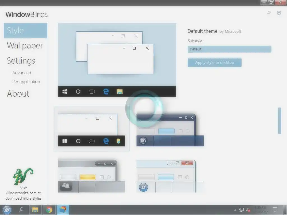Select the Style tab in sidebar
287x215 pixels.
click(26, 30)
